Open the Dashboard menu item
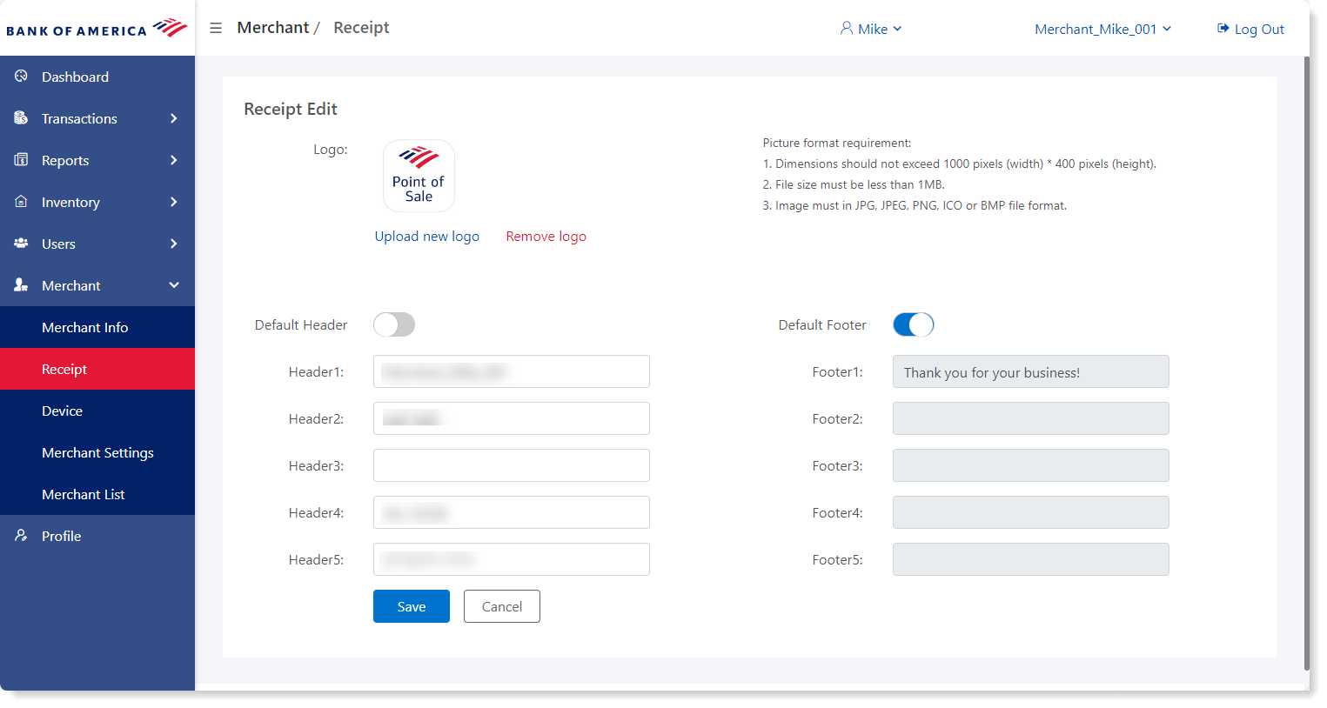This screenshot has height=708, width=1327. pos(97,77)
